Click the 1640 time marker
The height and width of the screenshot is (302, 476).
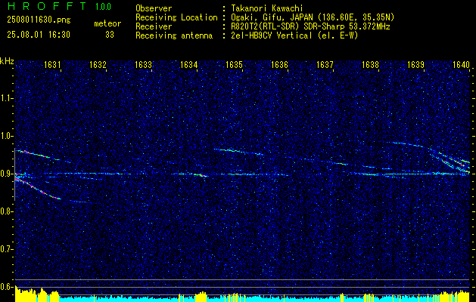(461, 64)
